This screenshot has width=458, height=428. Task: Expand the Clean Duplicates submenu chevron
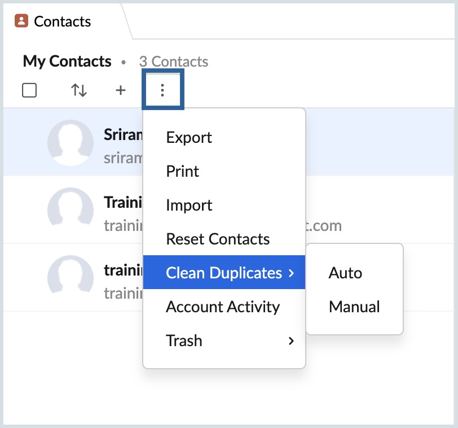[291, 273]
